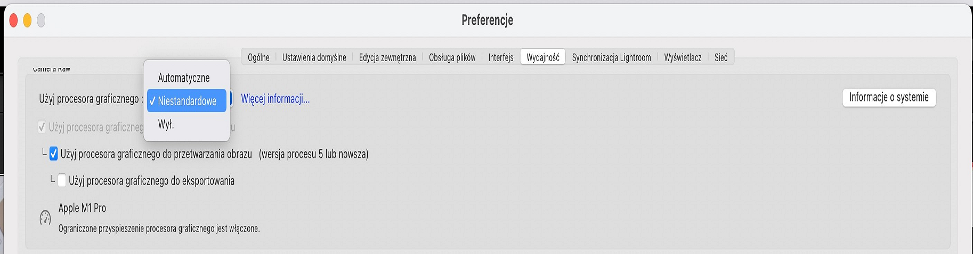
Task: Open the Interfejs tab
Action: (x=501, y=57)
